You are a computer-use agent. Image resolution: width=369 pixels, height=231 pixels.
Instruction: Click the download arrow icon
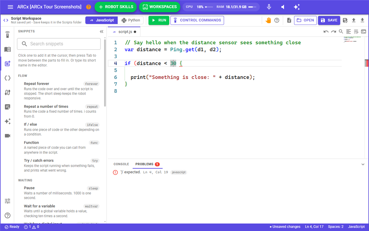[363, 20]
